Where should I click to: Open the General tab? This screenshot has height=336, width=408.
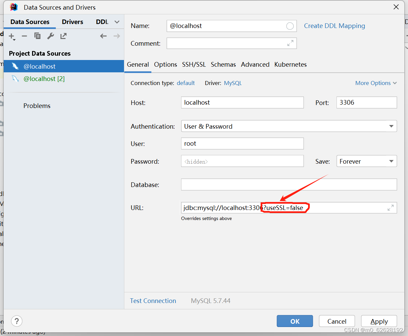pos(138,64)
